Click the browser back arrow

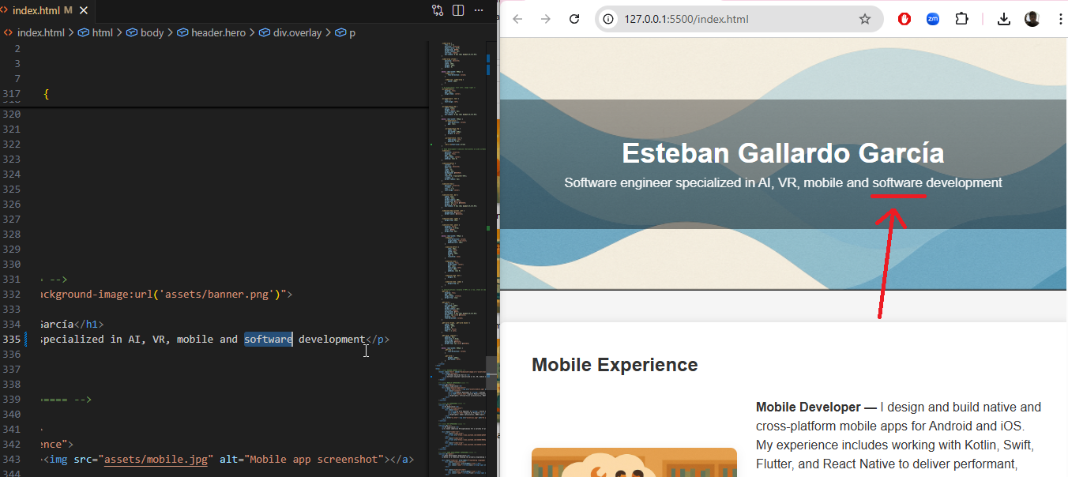(x=518, y=19)
